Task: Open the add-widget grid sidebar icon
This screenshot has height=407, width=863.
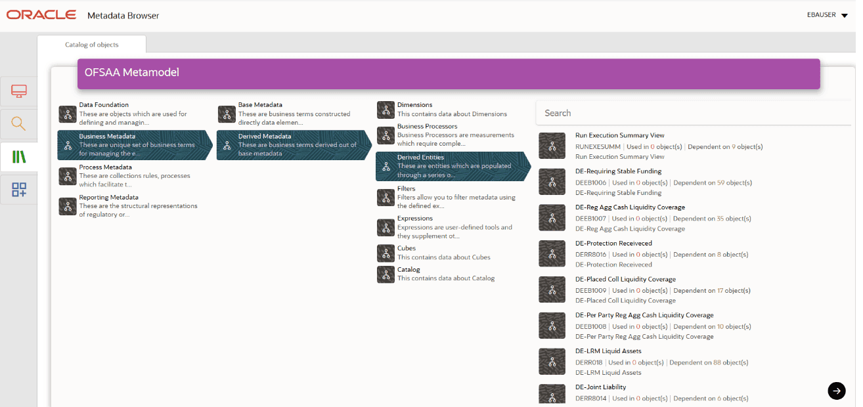Action: (x=19, y=190)
